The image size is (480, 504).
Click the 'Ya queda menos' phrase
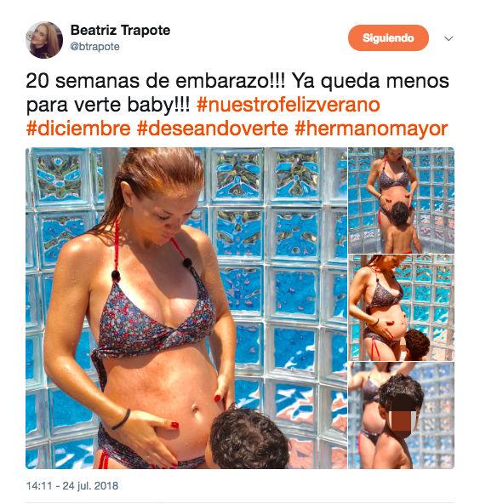[370, 82]
